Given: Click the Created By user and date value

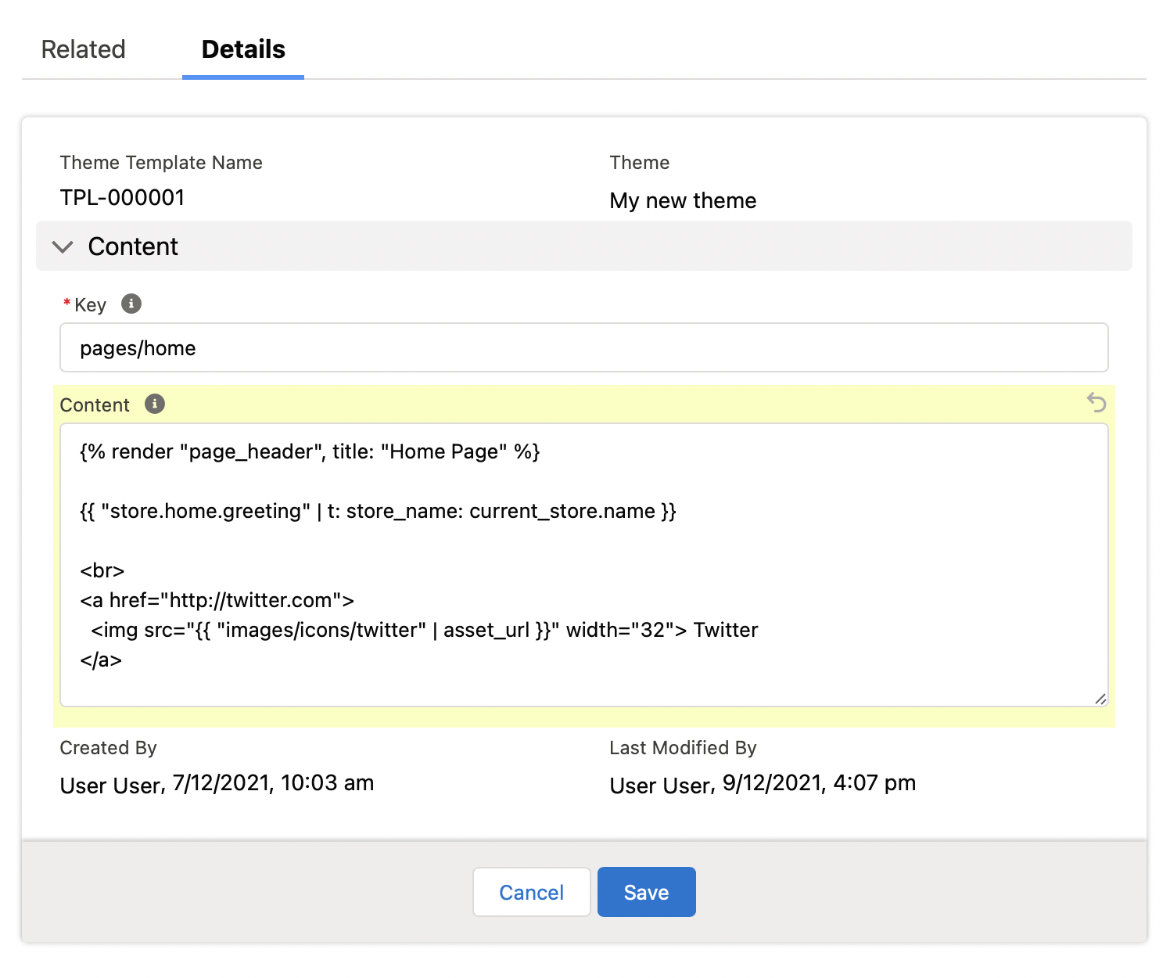Looking at the screenshot, I should [217, 783].
